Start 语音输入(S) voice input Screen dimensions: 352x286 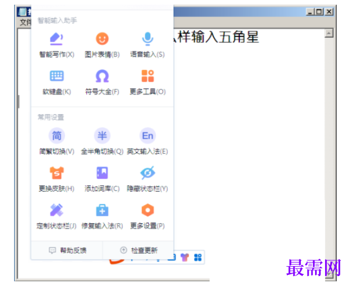147,45
